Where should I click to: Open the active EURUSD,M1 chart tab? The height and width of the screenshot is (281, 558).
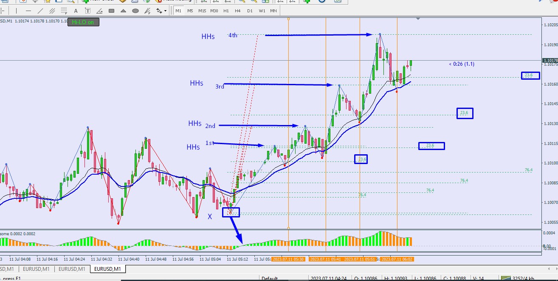[x=107, y=269]
